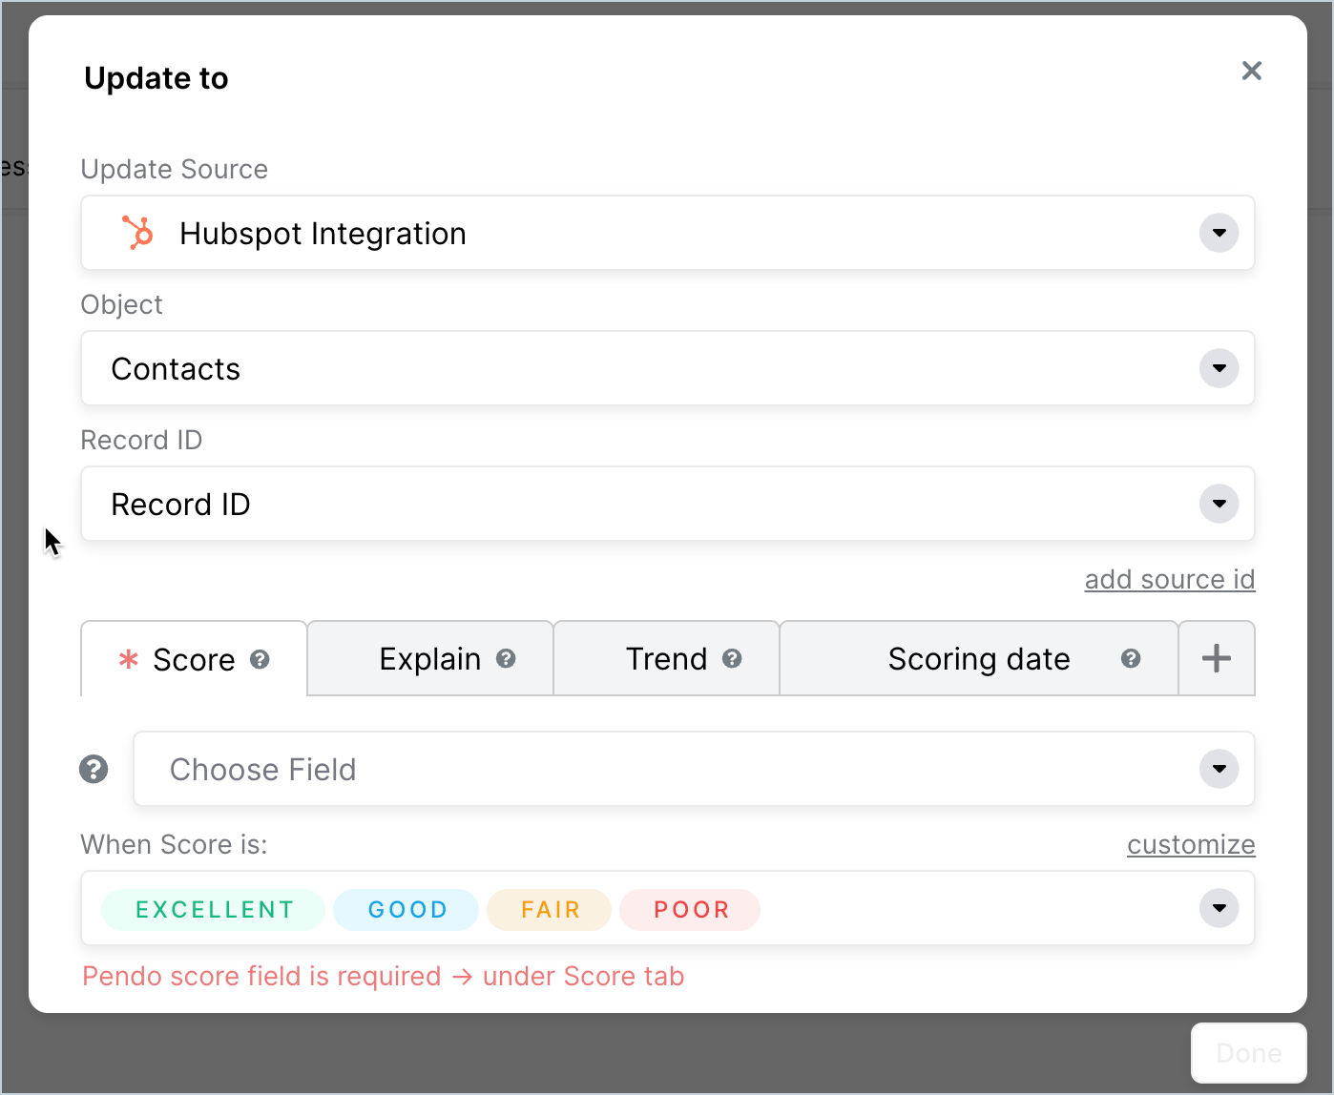The height and width of the screenshot is (1095, 1334).
Task: Click the Hubspot integration logo icon
Action: [x=137, y=233]
